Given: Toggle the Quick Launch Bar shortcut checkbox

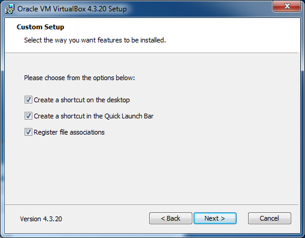Looking at the screenshot, I should pos(28,116).
